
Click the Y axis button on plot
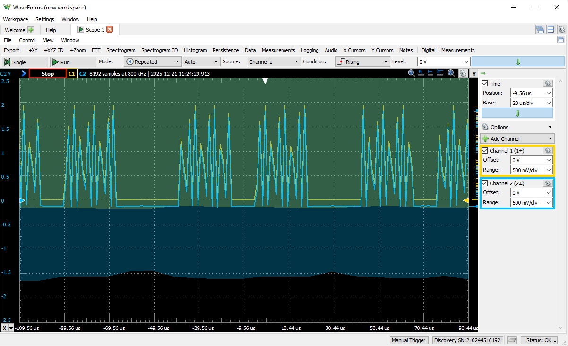[473, 73]
